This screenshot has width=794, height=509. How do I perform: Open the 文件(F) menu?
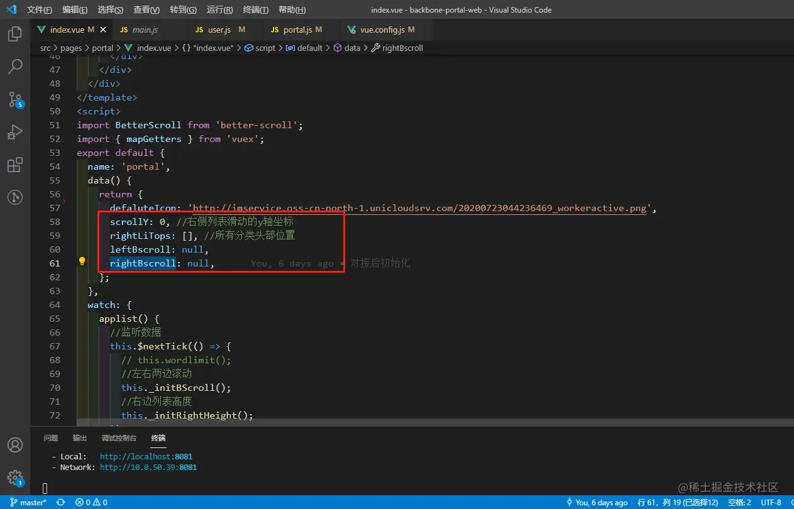(40, 9)
